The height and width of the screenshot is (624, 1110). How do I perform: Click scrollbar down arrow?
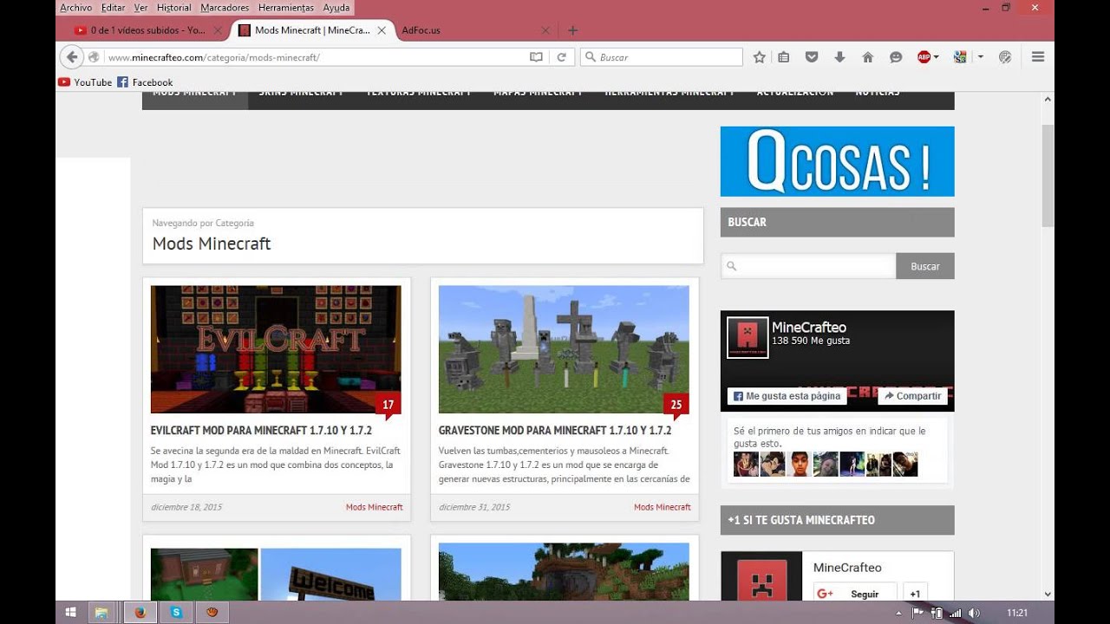point(1048,594)
